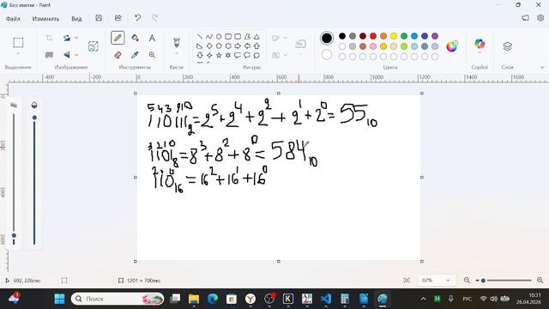Click the Flip image icon

pos(67,55)
